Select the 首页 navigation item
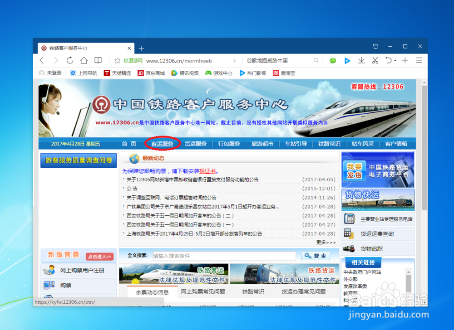Viewport: 454px width, 330px height. point(129,144)
